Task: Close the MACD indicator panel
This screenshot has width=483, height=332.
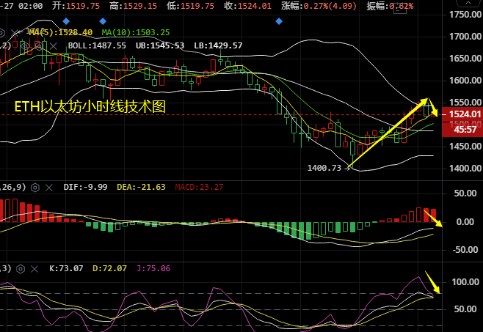Action: point(48,188)
